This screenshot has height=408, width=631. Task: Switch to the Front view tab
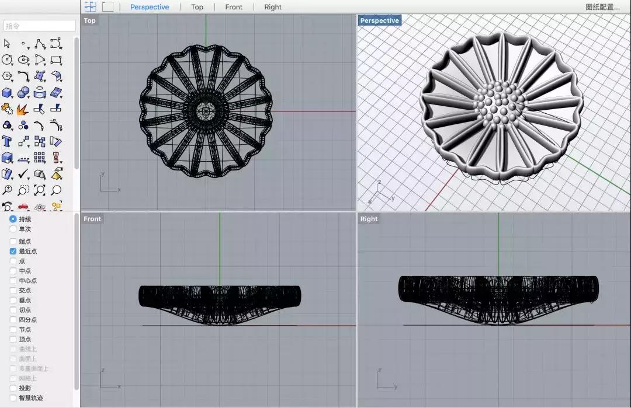pos(234,7)
